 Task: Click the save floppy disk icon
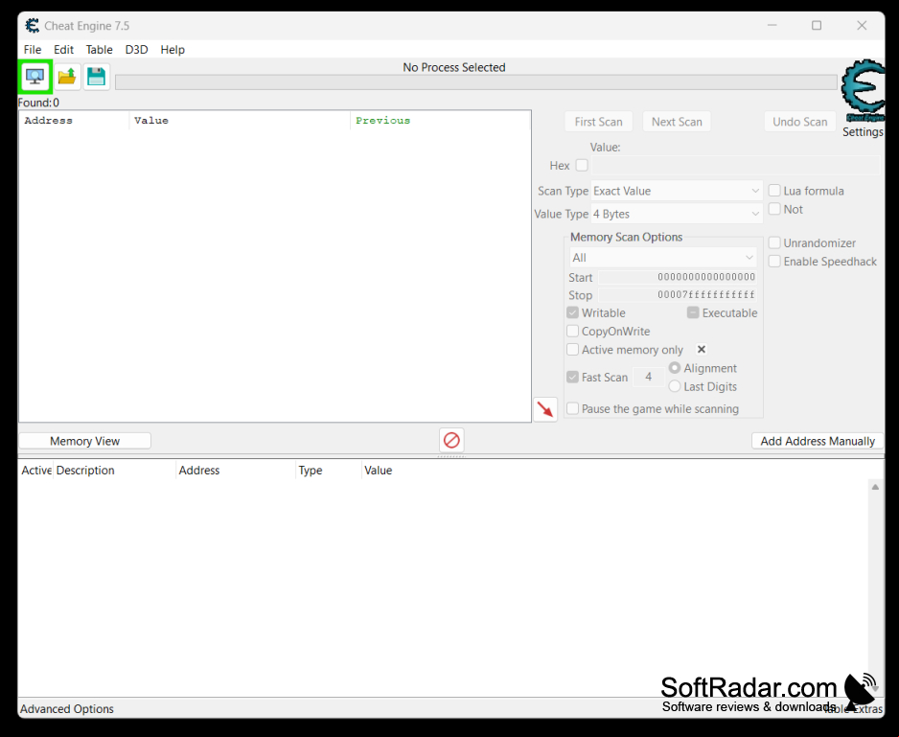[96, 77]
